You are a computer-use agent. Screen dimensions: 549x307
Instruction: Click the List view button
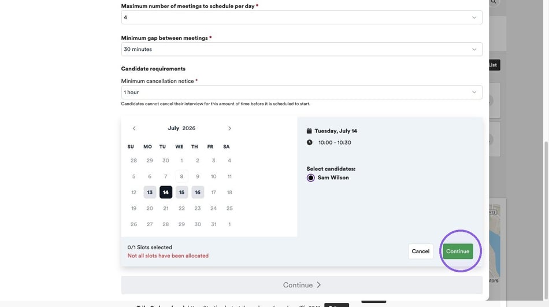point(494,65)
